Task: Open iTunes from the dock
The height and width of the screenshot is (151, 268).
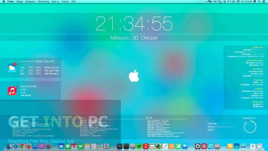Action: click(42, 146)
